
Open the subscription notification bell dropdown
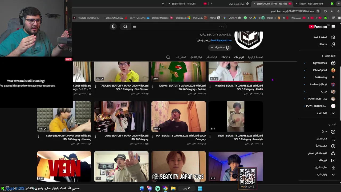(220, 47)
